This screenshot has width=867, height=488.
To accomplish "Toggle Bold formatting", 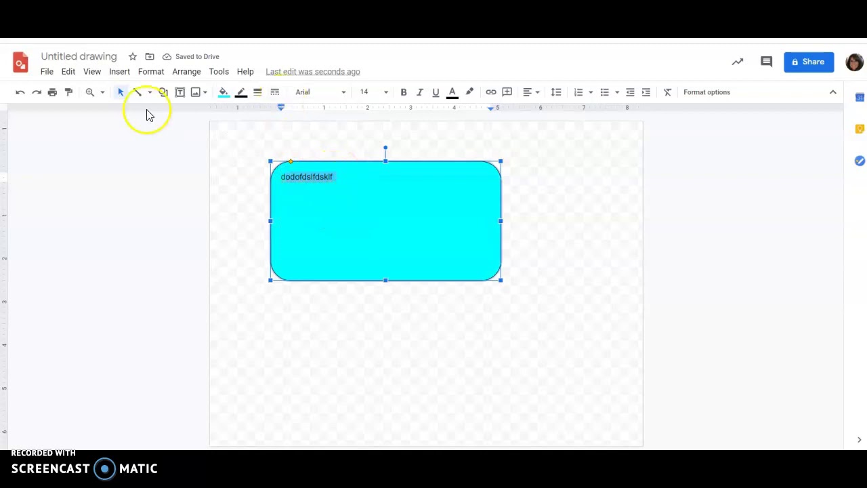I will point(404,92).
